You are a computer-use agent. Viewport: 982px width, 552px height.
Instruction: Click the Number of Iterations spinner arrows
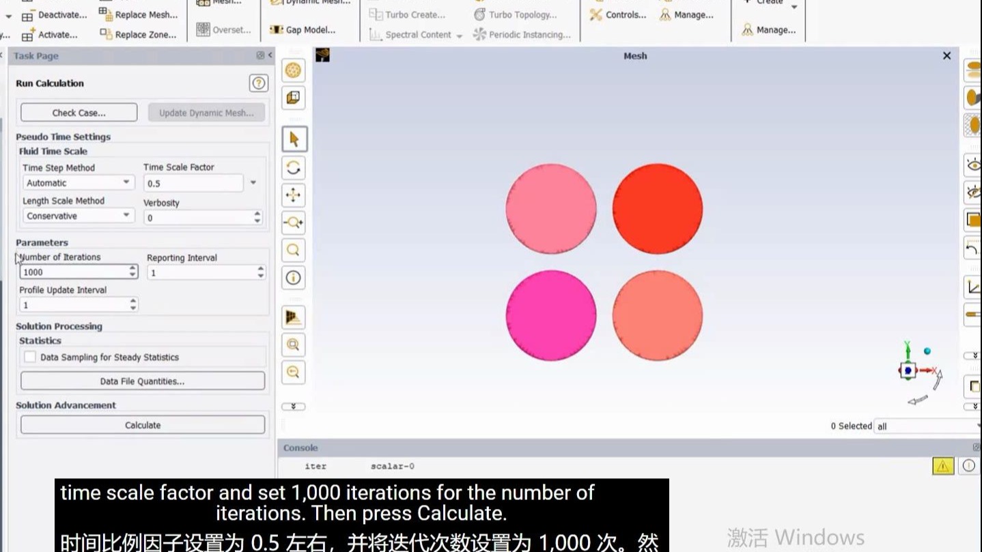click(x=132, y=272)
